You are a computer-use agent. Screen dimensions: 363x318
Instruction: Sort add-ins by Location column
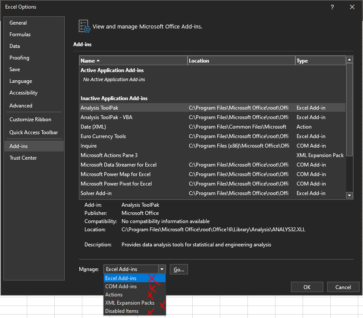pyautogui.click(x=241, y=60)
